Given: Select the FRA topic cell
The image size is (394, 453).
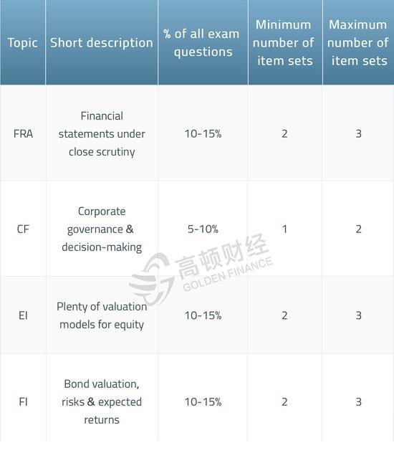Looking at the screenshot, I should (x=23, y=134).
